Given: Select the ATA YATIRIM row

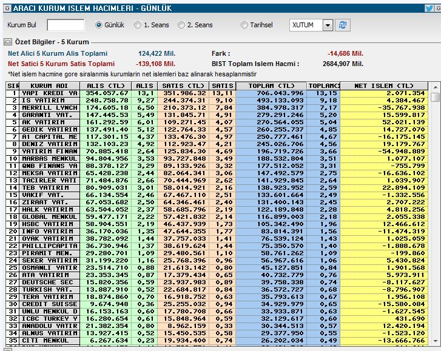Looking at the screenshot, I should click(217, 275).
